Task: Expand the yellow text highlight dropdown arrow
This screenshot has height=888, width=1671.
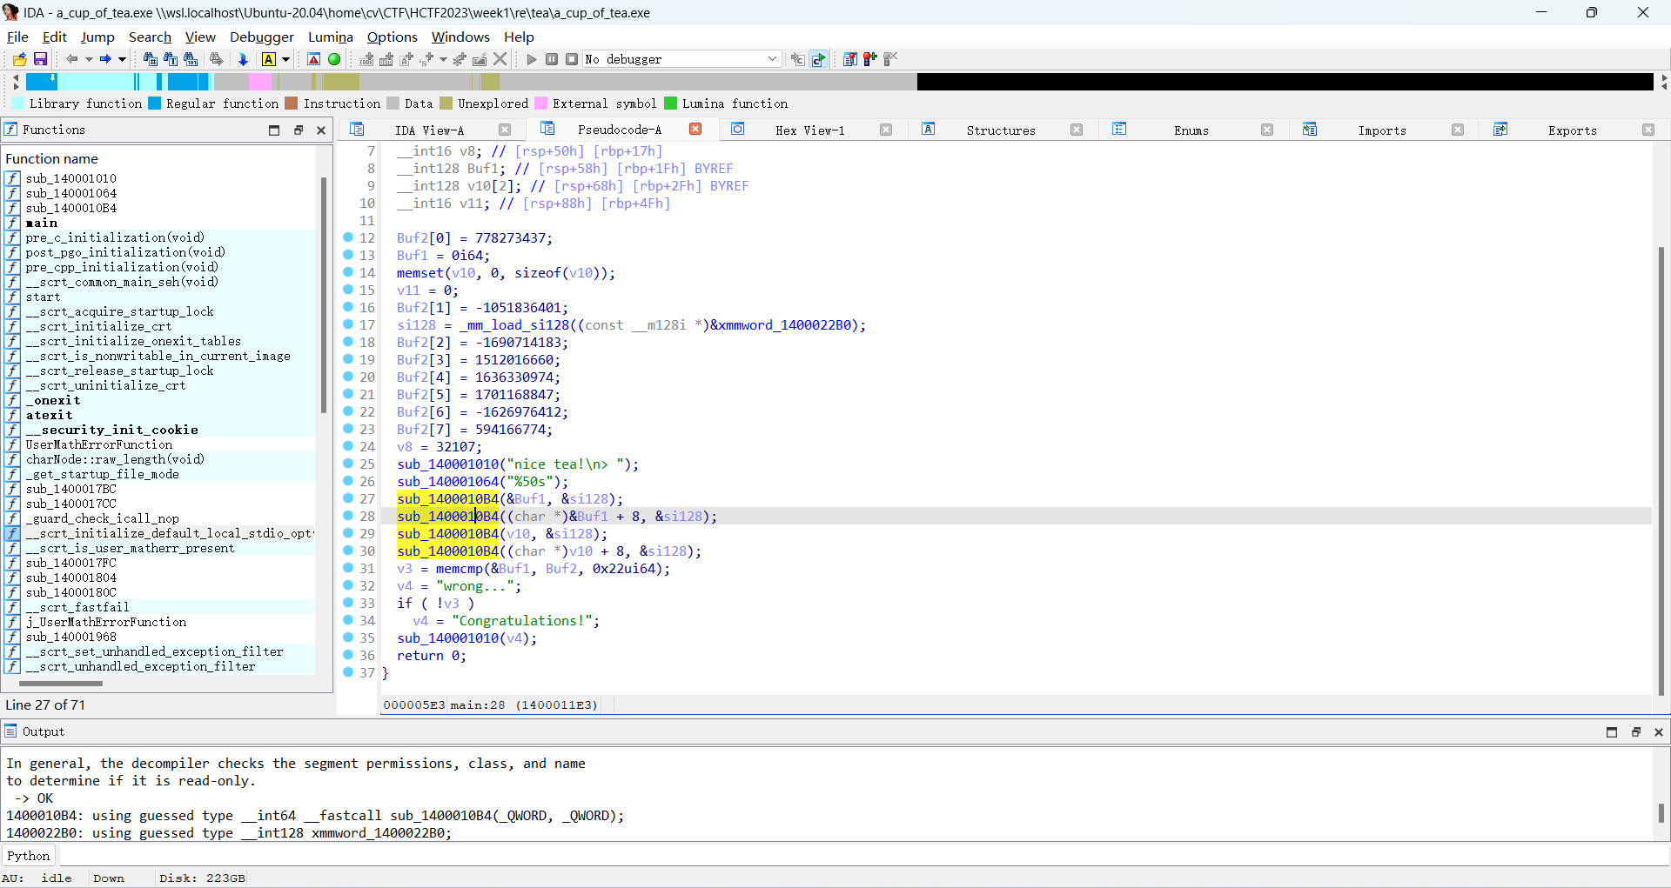Action: pyautogui.click(x=285, y=59)
